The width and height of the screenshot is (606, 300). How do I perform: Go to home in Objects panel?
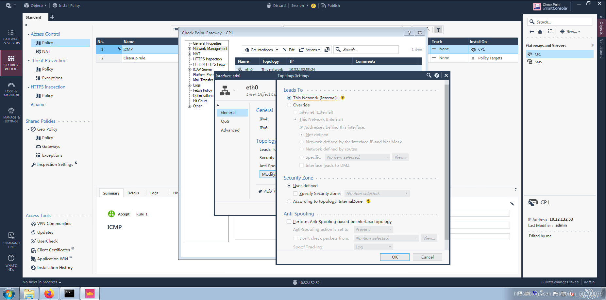[x=540, y=32]
